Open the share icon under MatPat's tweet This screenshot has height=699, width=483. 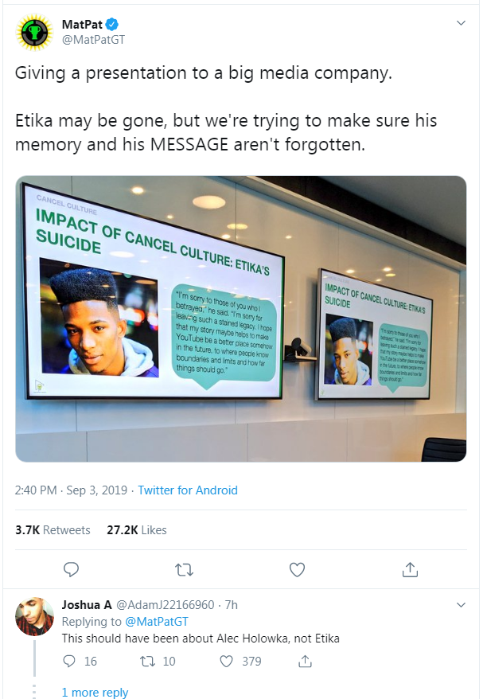pyautogui.click(x=410, y=569)
